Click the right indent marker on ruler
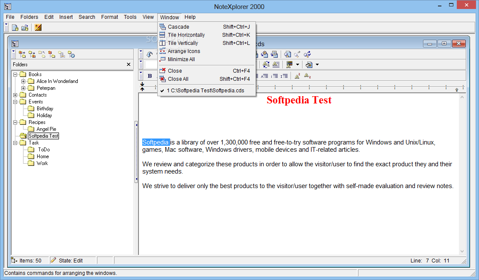479x280 pixels. pos(457,90)
